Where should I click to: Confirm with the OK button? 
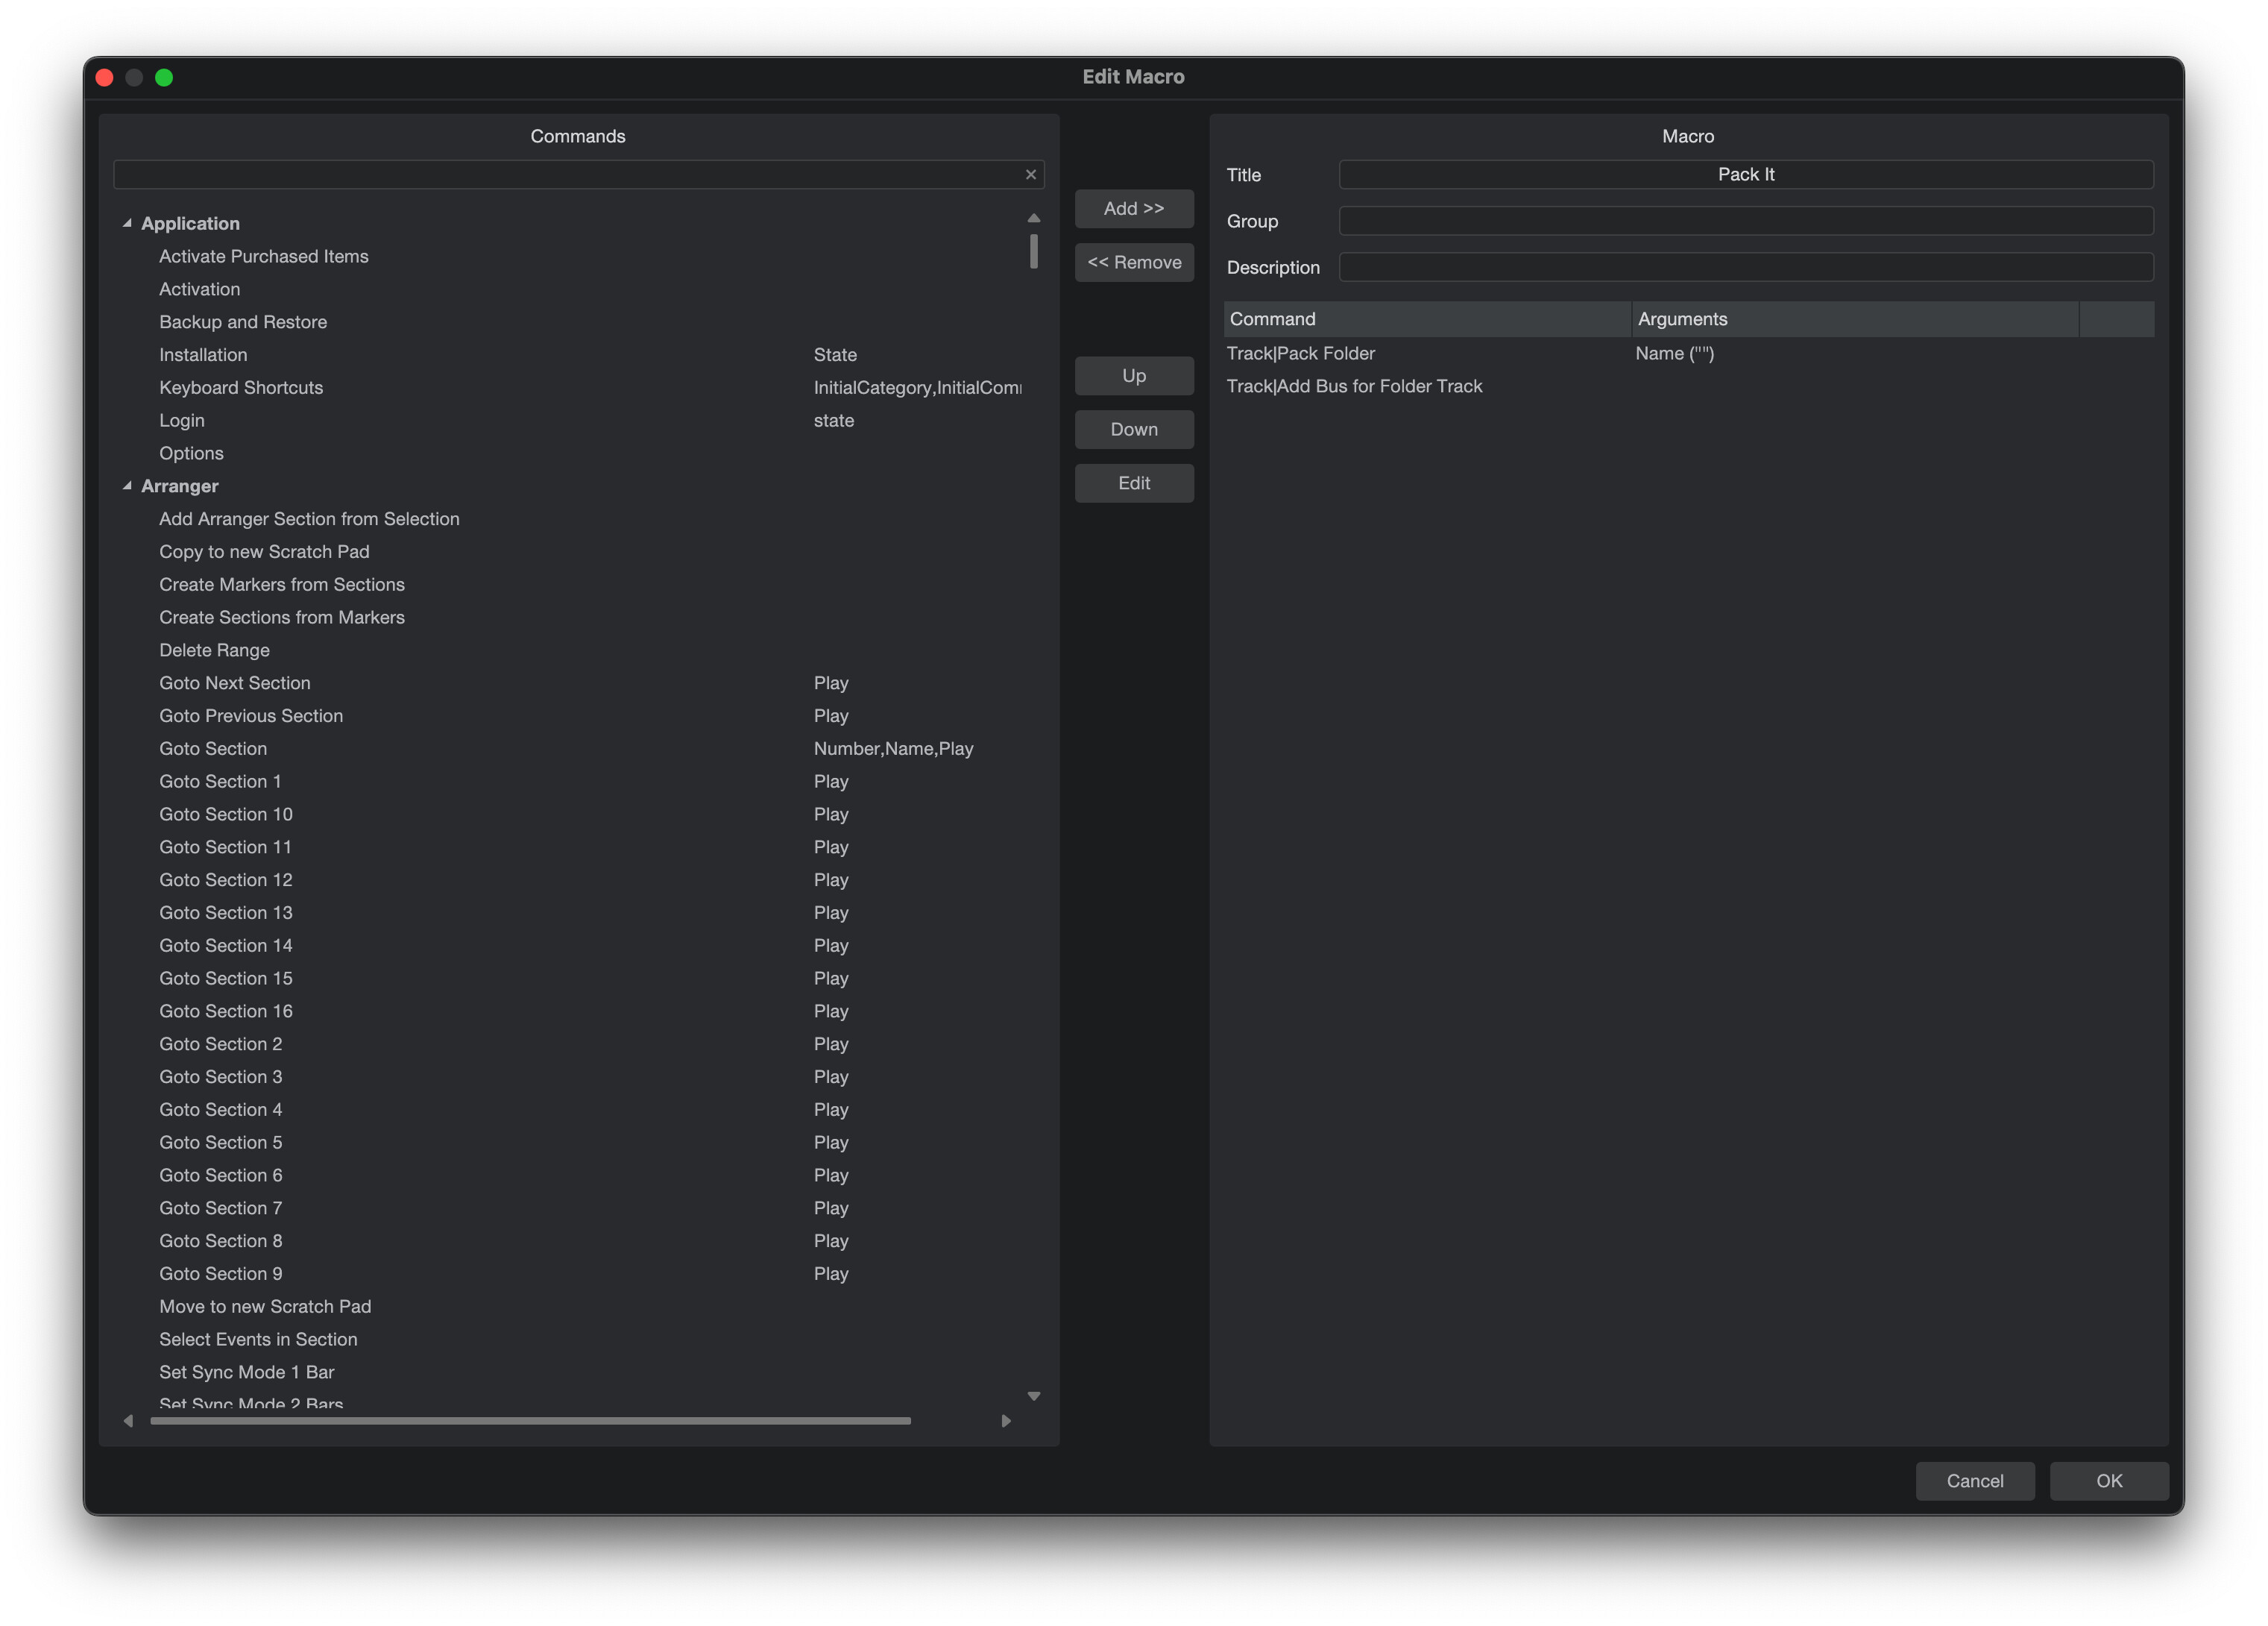click(x=2109, y=1481)
